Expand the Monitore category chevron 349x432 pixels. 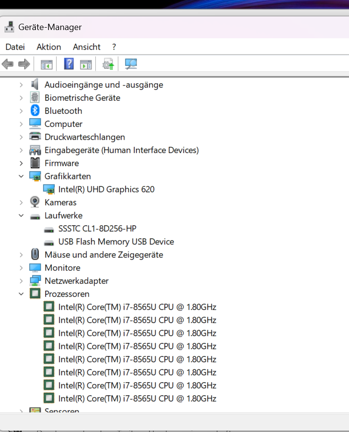tap(21, 268)
